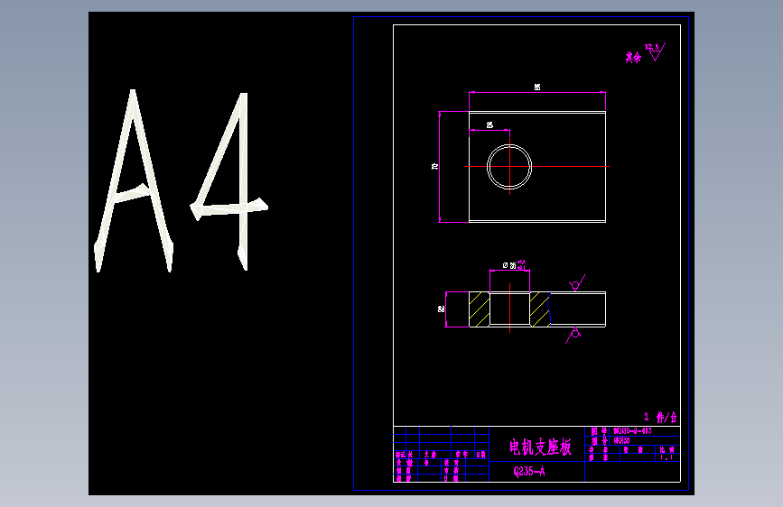Click the large A4 sheet label
The width and height of the screenshot is (783, 507).
pos(181,180)
